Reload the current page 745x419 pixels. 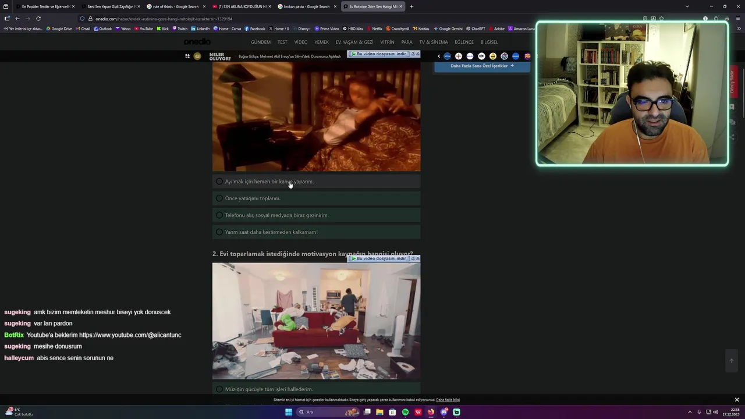[x=38, y=19]
